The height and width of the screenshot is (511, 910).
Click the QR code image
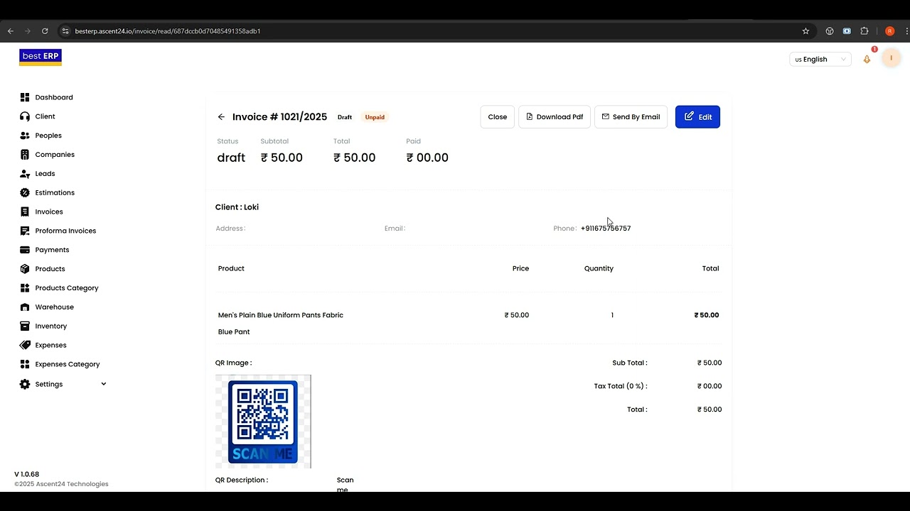(263, 422)
